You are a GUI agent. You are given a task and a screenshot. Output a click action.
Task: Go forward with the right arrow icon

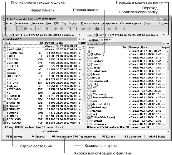[61, 29]
